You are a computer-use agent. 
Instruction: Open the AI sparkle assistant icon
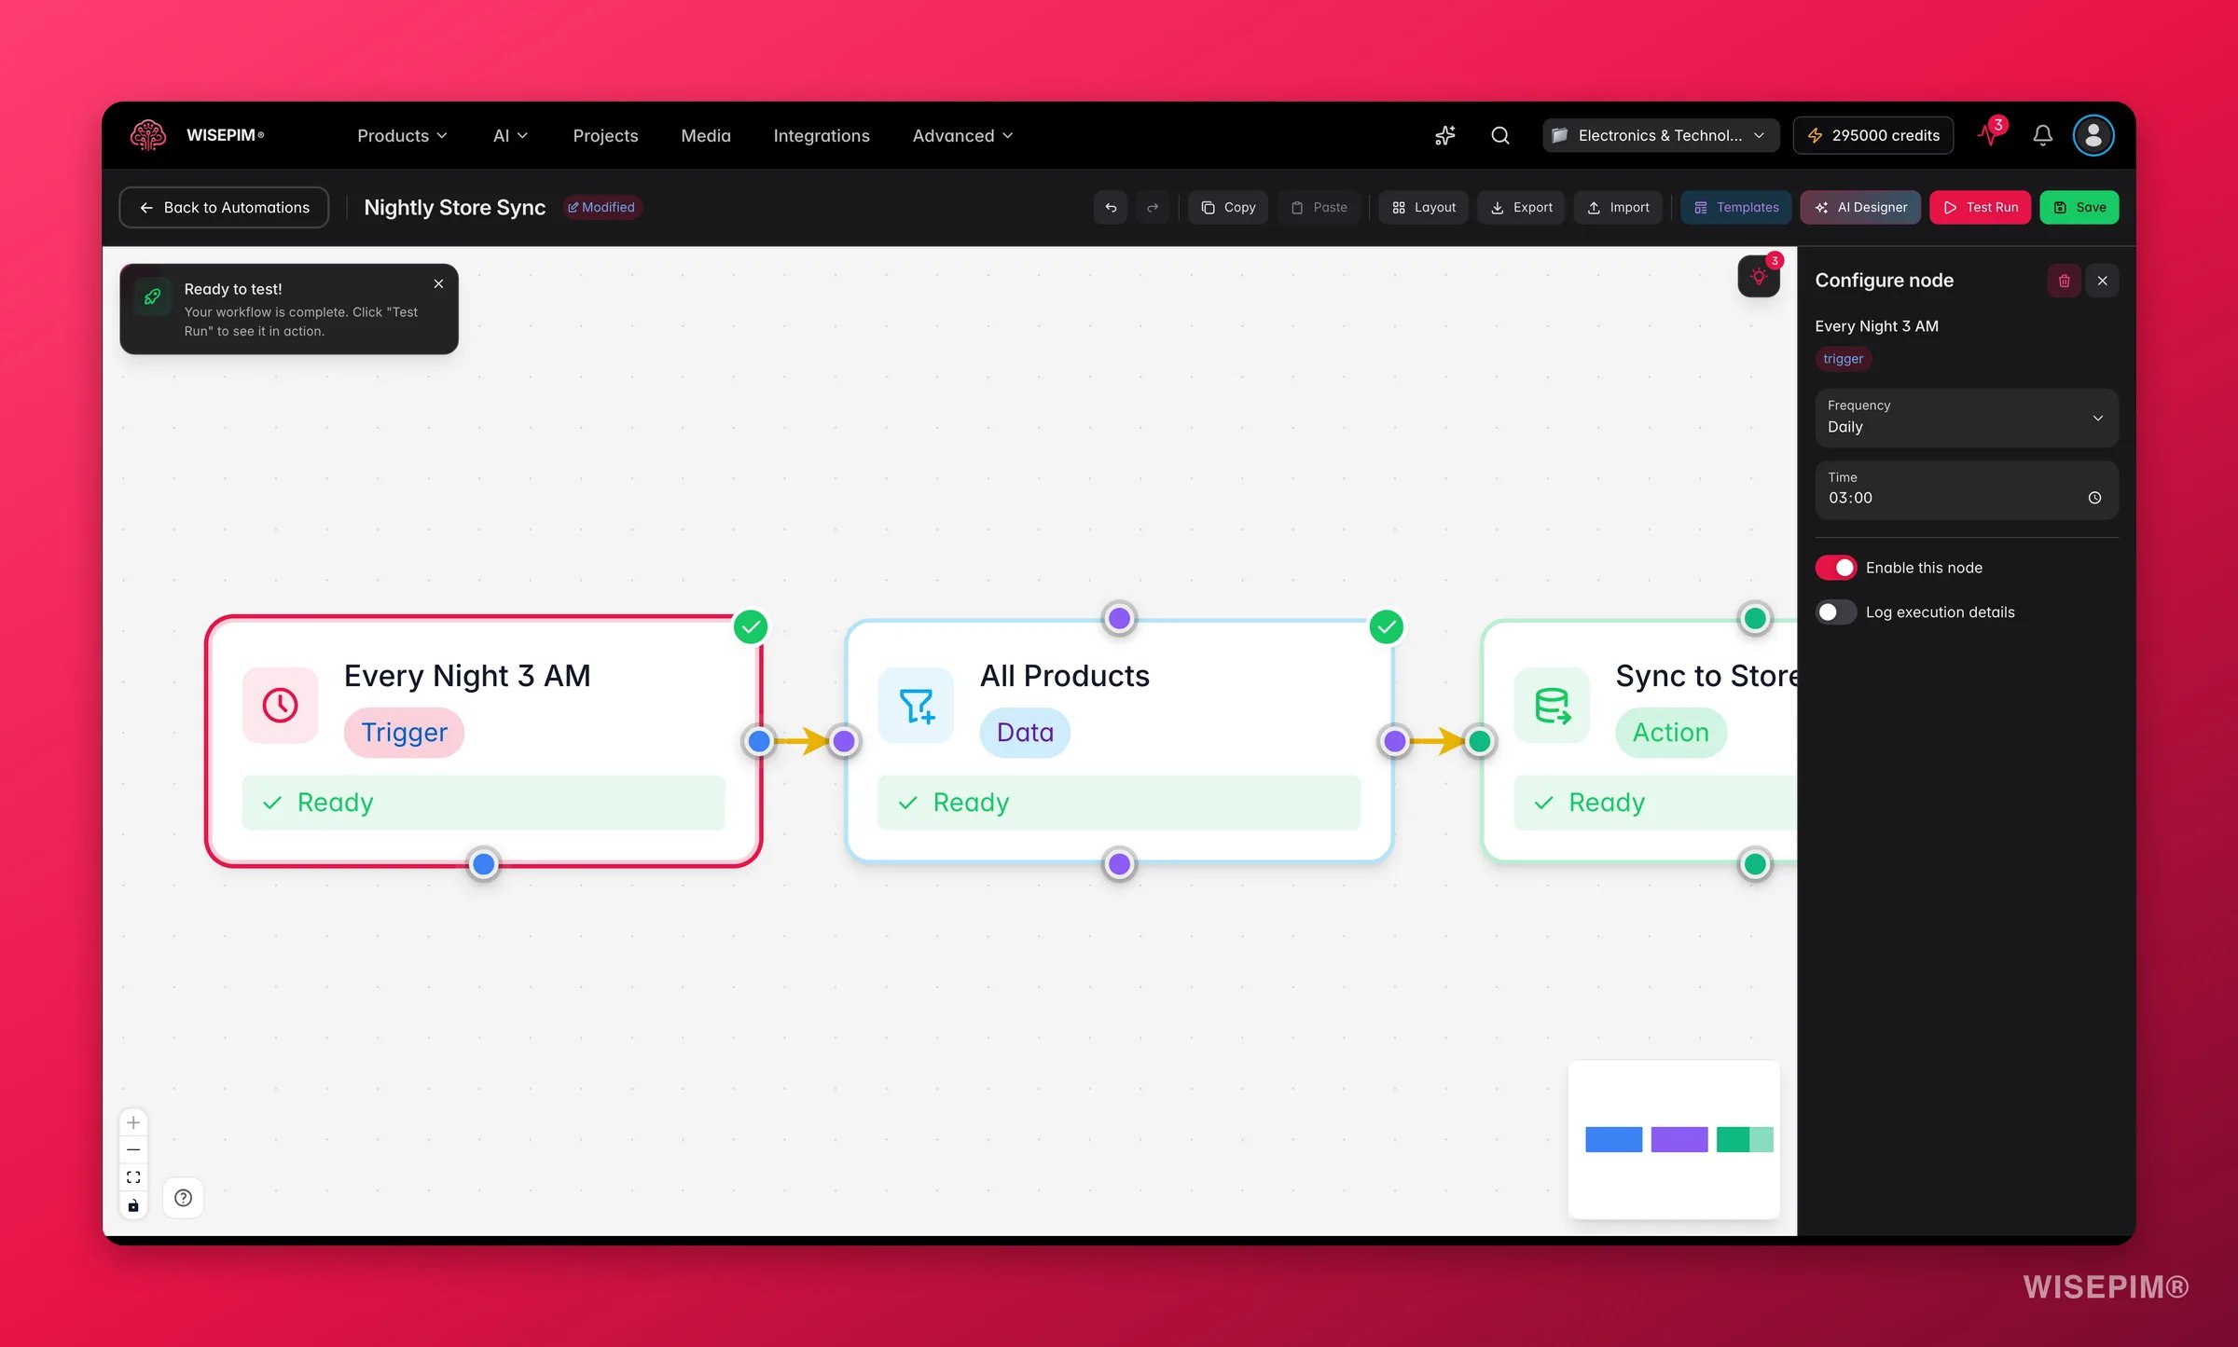coord(1444,135)
